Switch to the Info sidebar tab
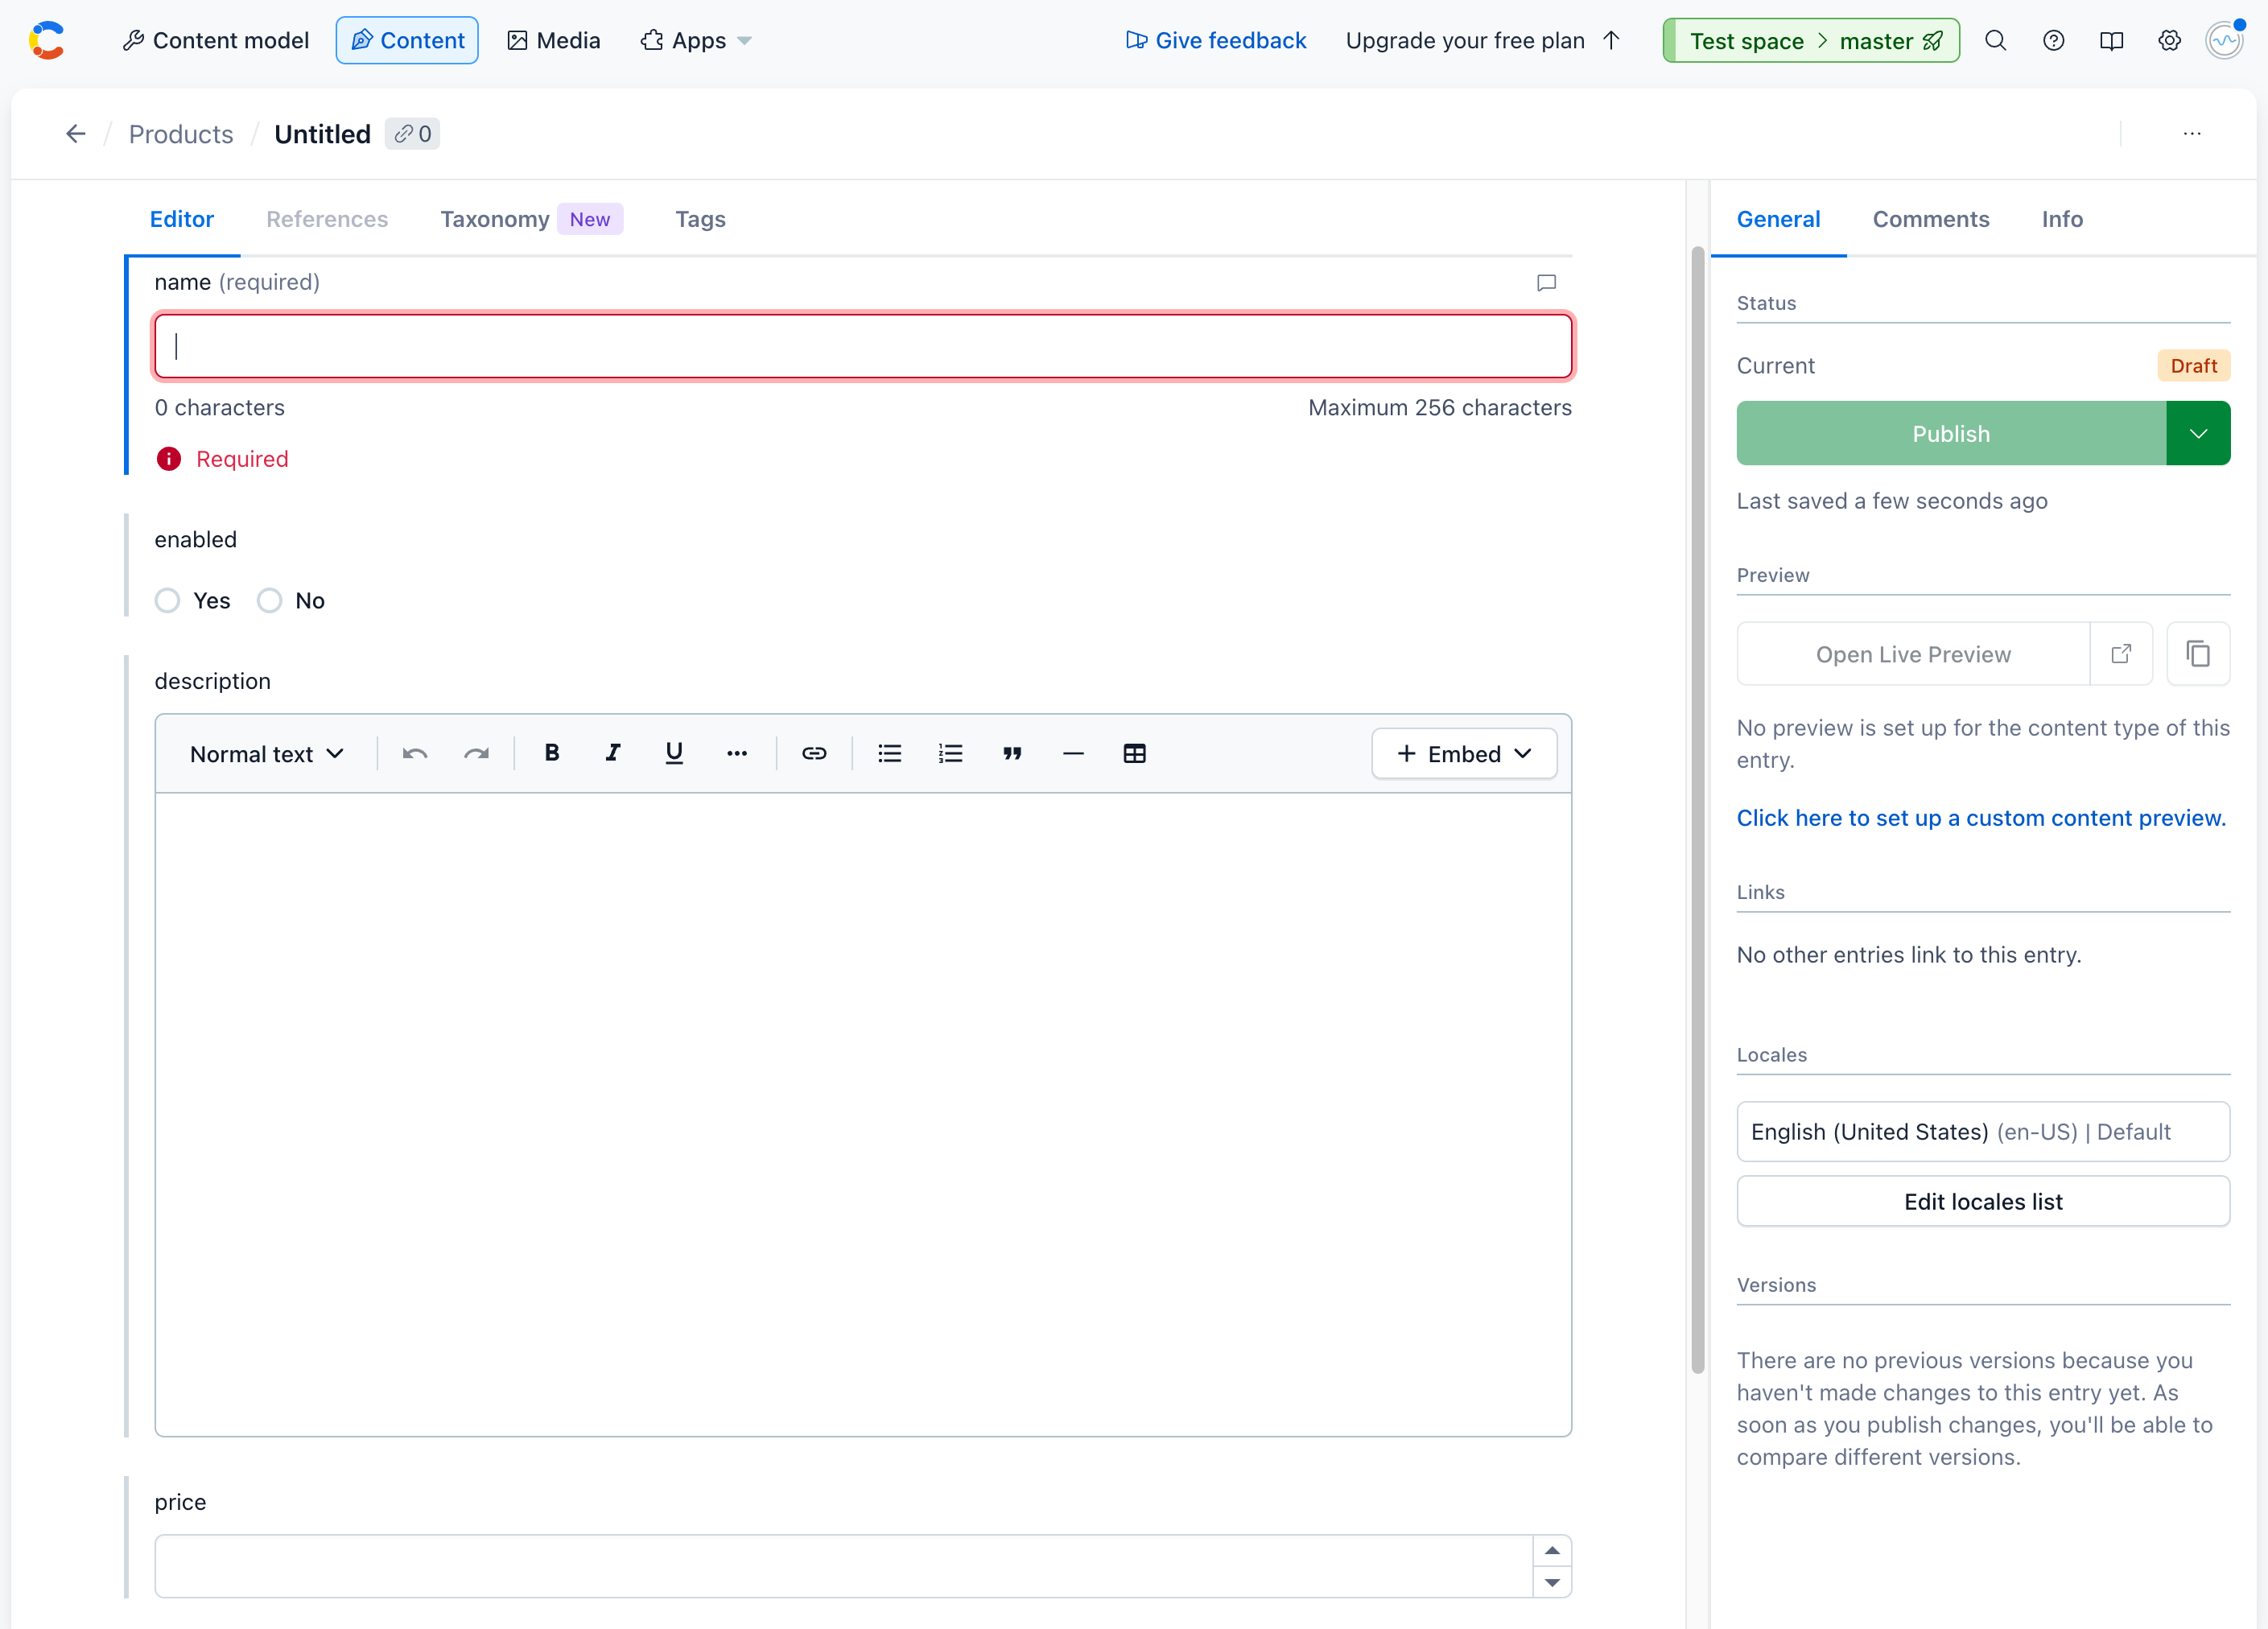 point(2062,219)
